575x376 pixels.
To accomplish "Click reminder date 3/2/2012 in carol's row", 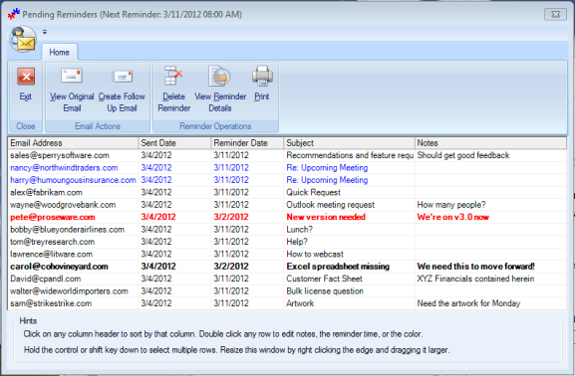I will (x=231, y=267).
